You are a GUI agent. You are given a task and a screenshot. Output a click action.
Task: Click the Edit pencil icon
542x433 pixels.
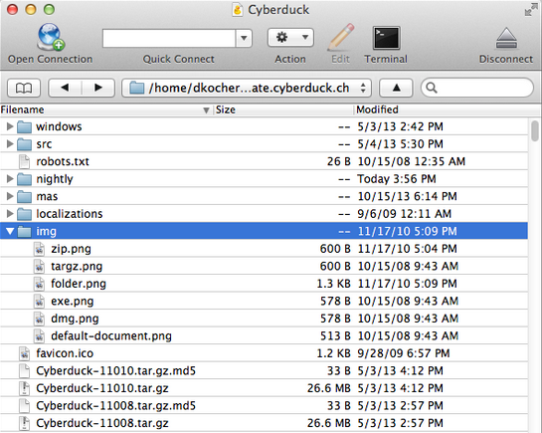click(x=341, y=37)
